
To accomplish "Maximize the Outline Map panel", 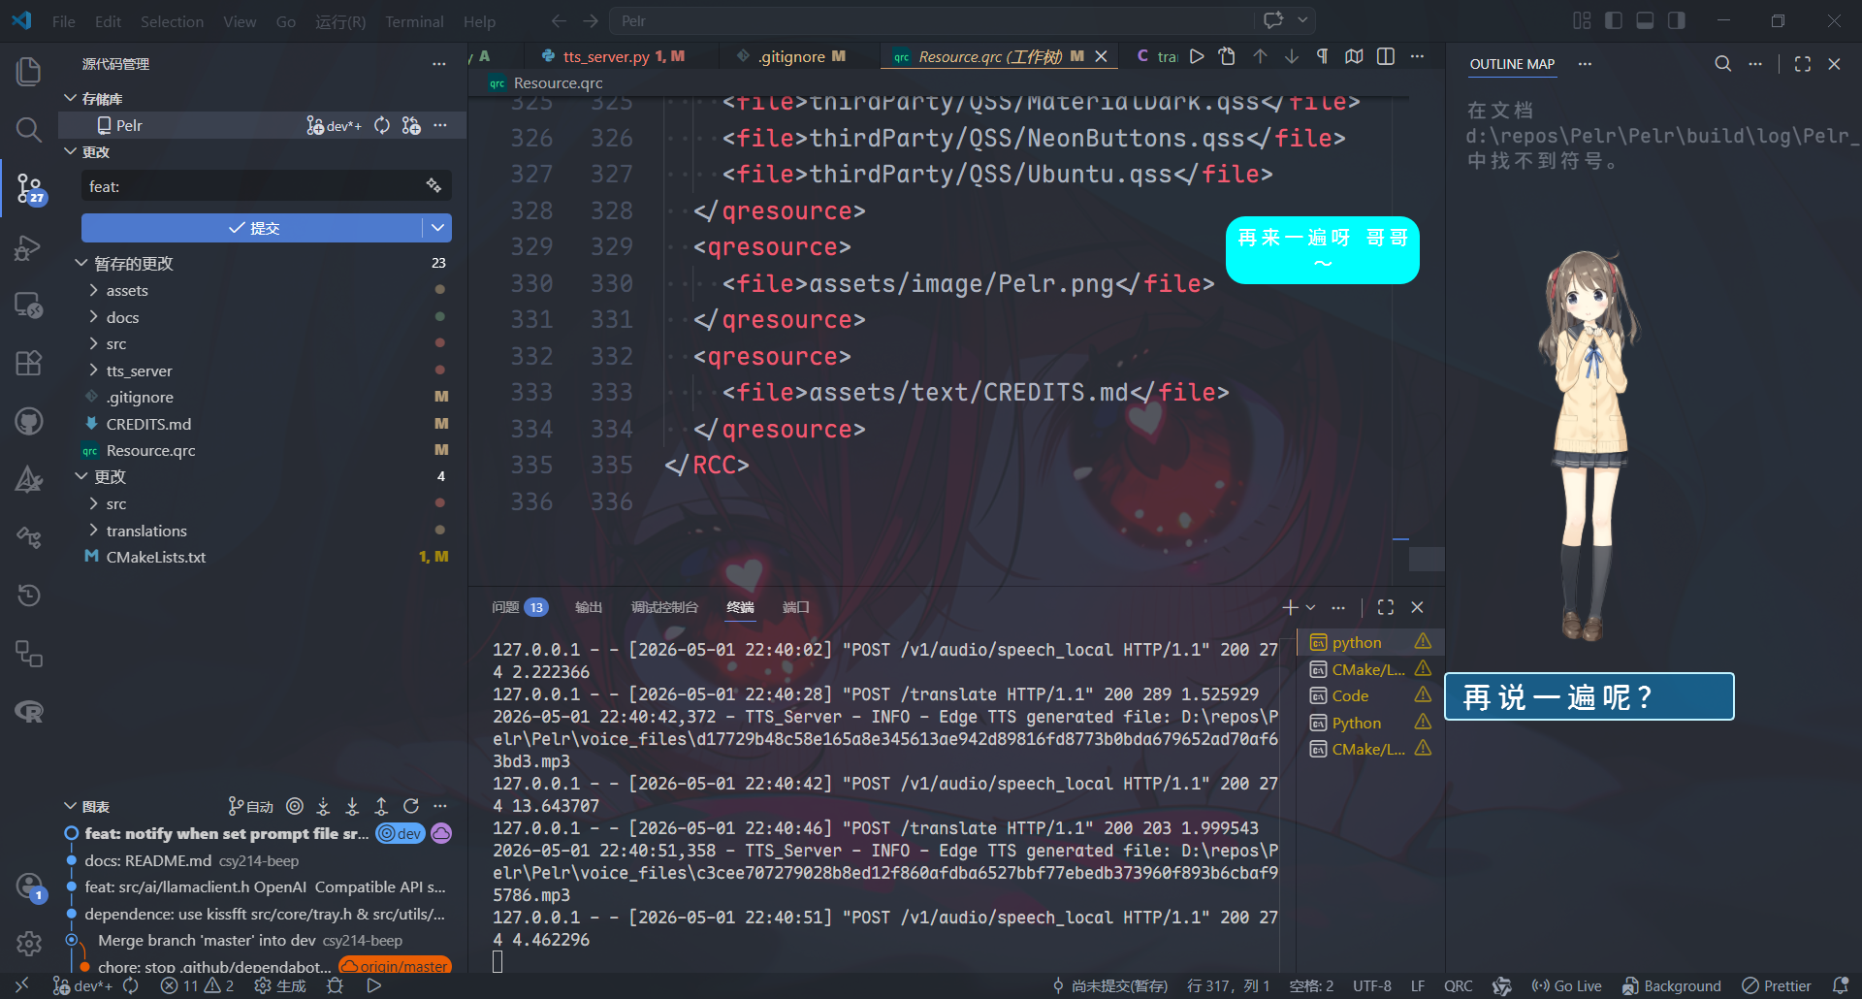I will click(x=1803, y=64).
